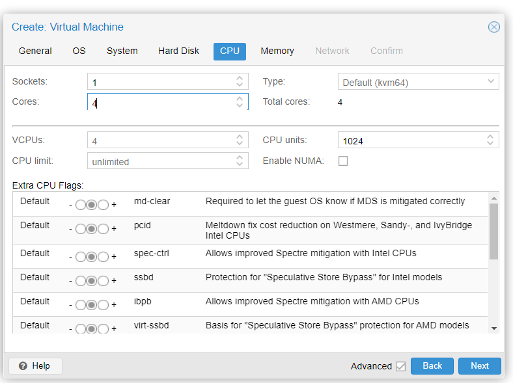The image size is (513, 383).
Task: Decrease CPU units with the down arrow
Action: 490,144
